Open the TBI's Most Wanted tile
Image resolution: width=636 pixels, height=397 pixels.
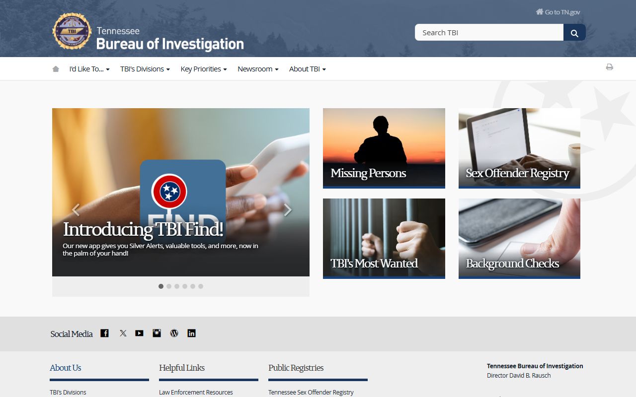384,239
